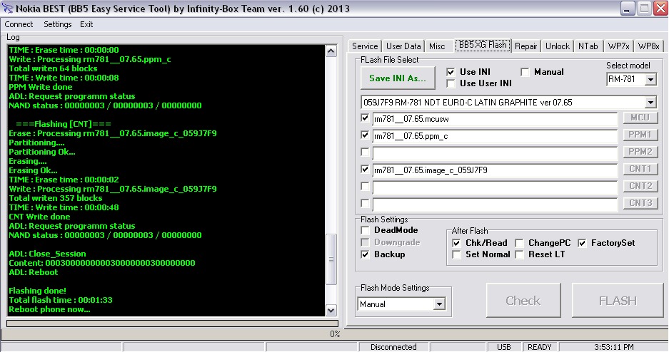Open the Select model RM-781 dropdown
The image size is (669, 352).
pos(650,79)
